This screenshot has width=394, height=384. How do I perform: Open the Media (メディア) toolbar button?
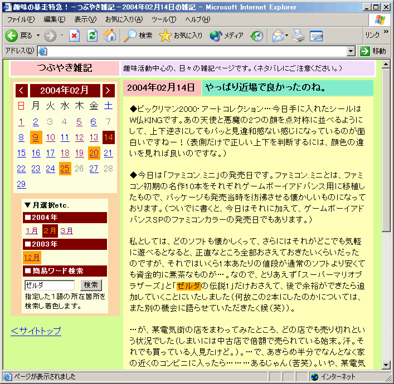227,36
